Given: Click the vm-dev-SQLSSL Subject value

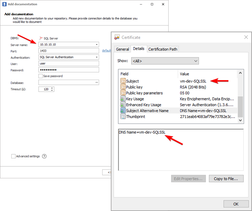Looking at the screenshot, I should (x=193, y=81).
